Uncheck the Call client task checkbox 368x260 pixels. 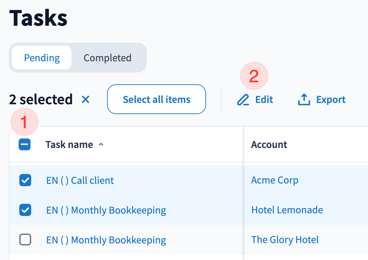point(25,180)
